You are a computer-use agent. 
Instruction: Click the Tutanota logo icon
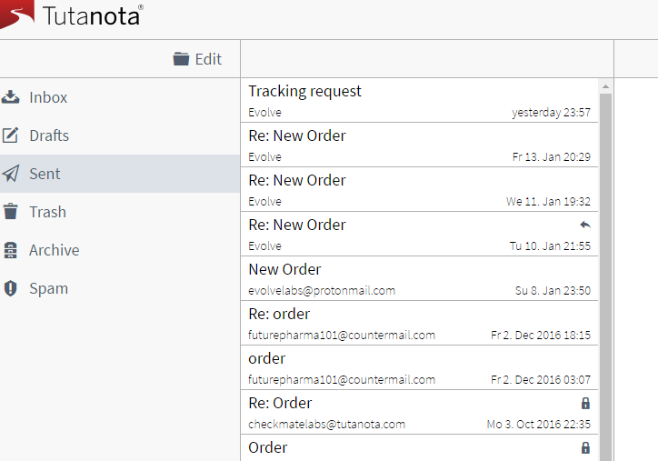click(16, 14)
